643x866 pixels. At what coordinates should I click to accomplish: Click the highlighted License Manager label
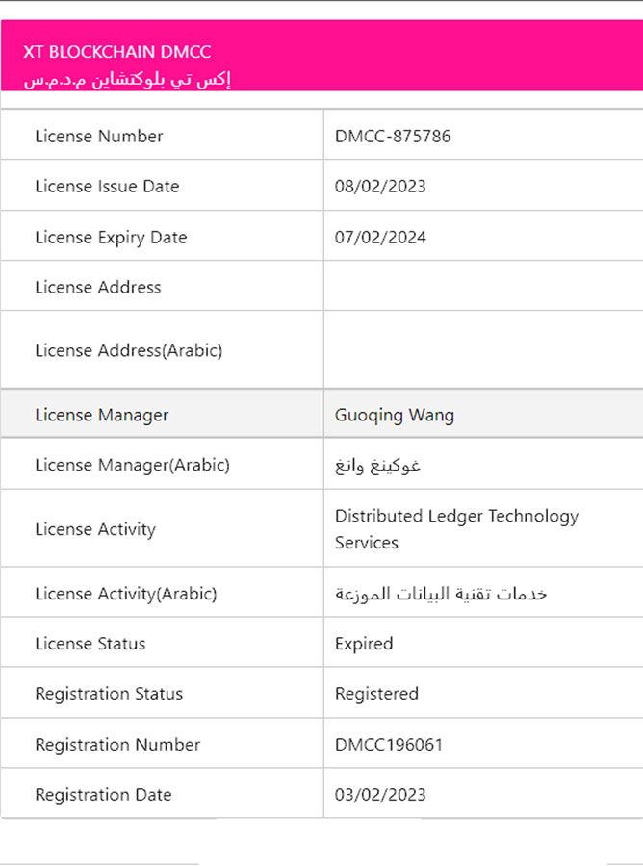[x=101, y=416]
